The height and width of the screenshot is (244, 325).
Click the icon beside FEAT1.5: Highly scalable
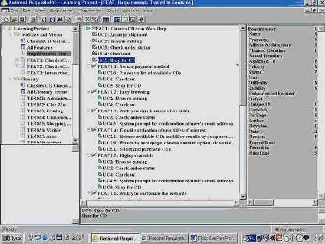click(94, 155)
